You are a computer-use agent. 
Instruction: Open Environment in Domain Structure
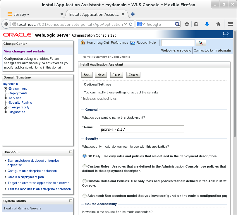pos(18,88)
